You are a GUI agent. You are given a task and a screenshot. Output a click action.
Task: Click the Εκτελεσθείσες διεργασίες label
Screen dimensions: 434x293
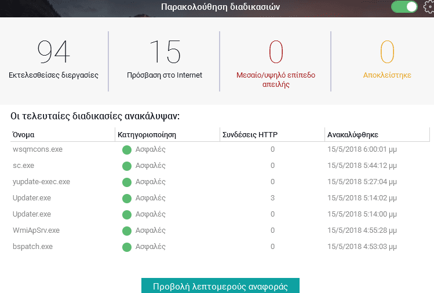coord(53,75)
